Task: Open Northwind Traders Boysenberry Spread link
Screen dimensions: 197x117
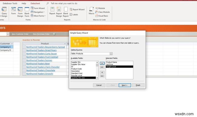Action: (45, 47)
